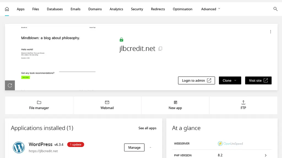The height and width of the screenshot is (158, 282).
Task: Click the Visit site button
Action: pos(258,80)
